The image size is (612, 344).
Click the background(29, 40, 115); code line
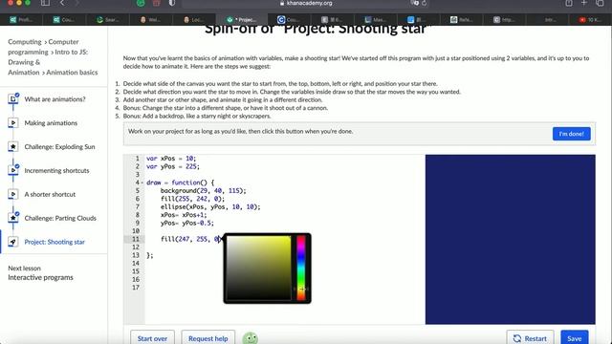pyautogui.click(x=204, y=191)
